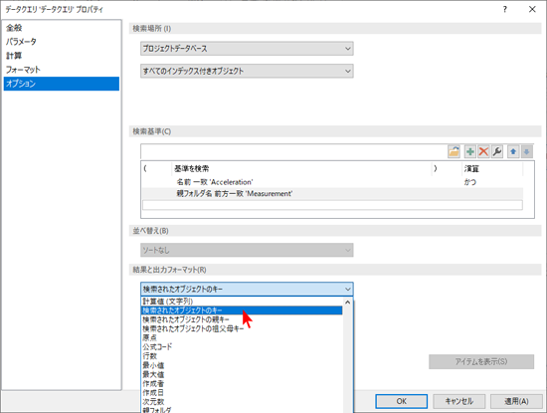Viewport: 547px width, 413px height.
Task: Click the キャンセル button
Action: coord(459,401)
